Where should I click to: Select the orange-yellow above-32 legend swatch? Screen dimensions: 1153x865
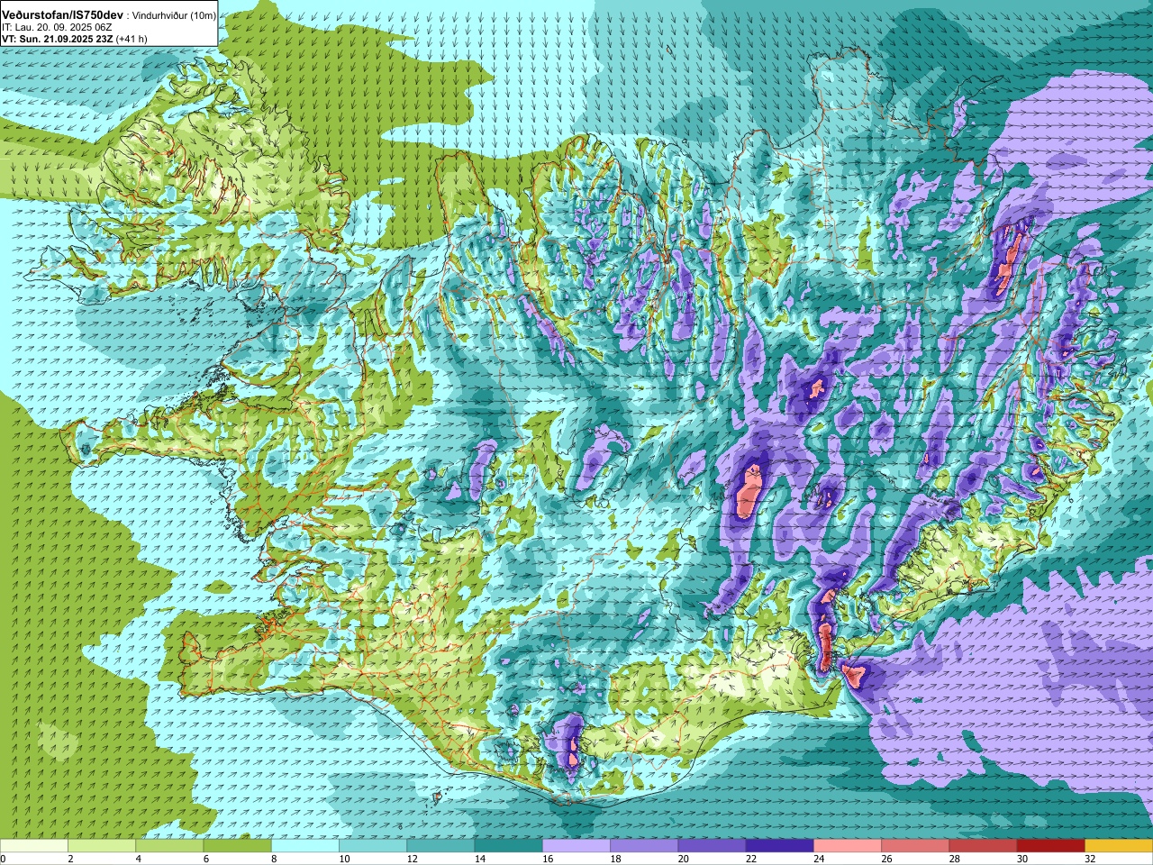pyautogui.click(x=1119, y=846)
